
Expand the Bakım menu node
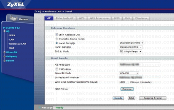(4, 61)
